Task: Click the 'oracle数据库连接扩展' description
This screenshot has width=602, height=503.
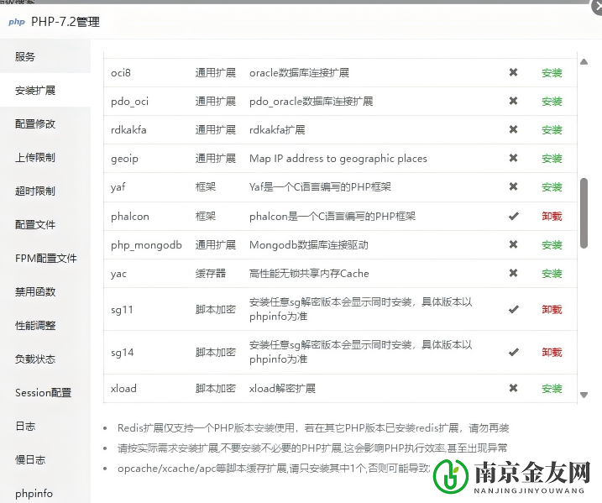Action: pos(299,72)
